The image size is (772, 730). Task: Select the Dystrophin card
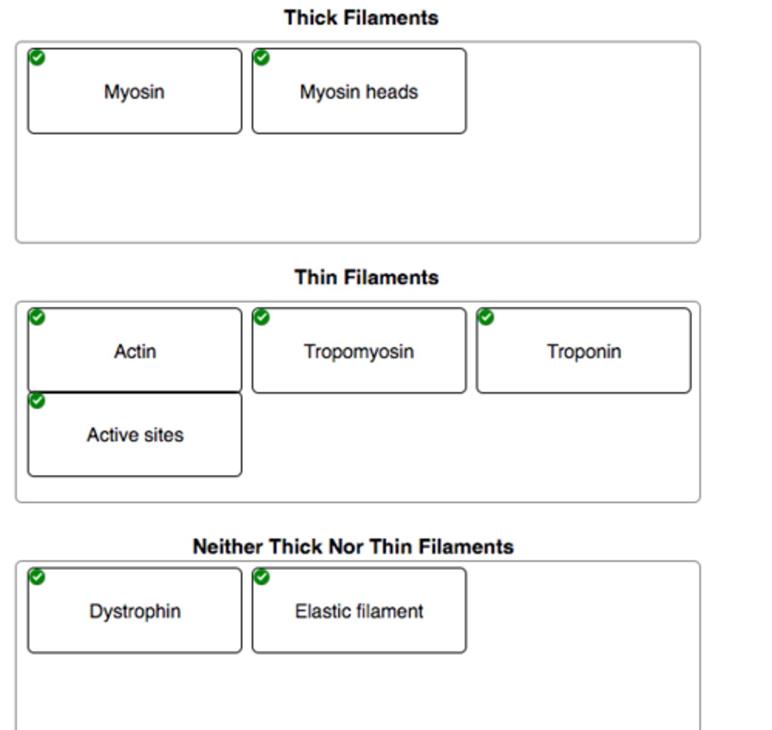pyautogui.click(x=135, y=611)
